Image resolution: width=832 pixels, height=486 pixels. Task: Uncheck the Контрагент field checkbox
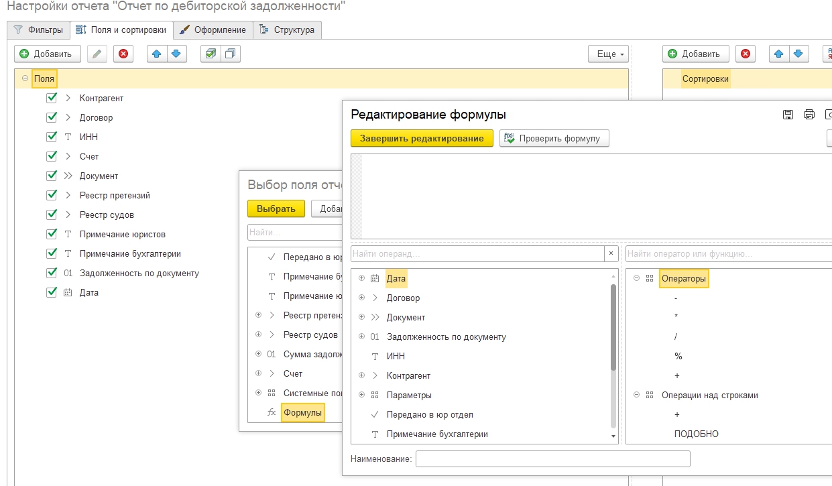pos(52,98)
